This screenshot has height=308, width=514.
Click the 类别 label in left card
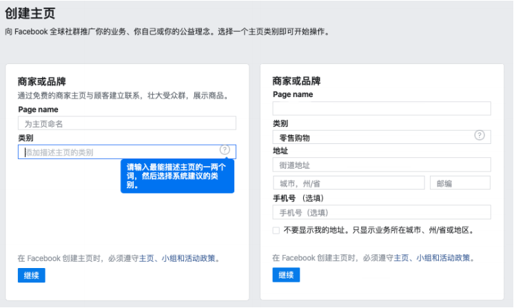click(x=25, y=138)
